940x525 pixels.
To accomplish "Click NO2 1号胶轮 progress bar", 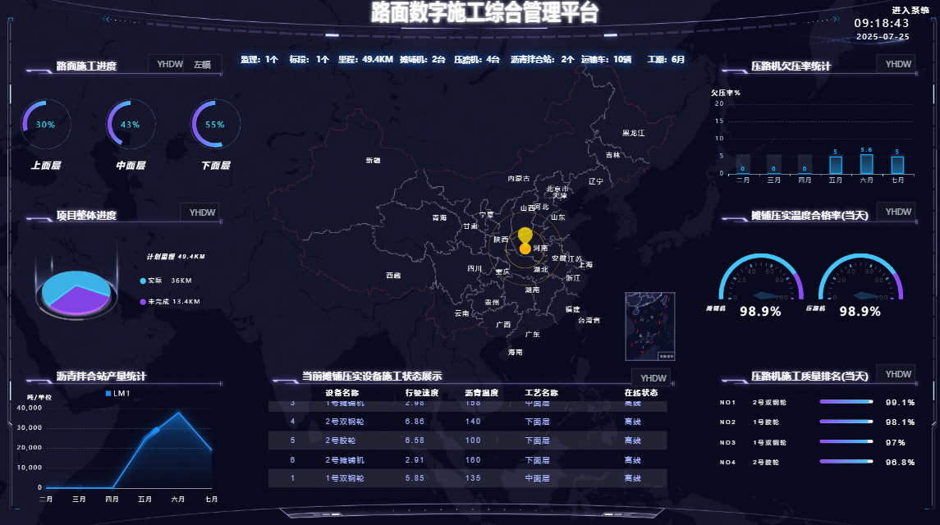I will pyautogui.click(x=846, y=422).
